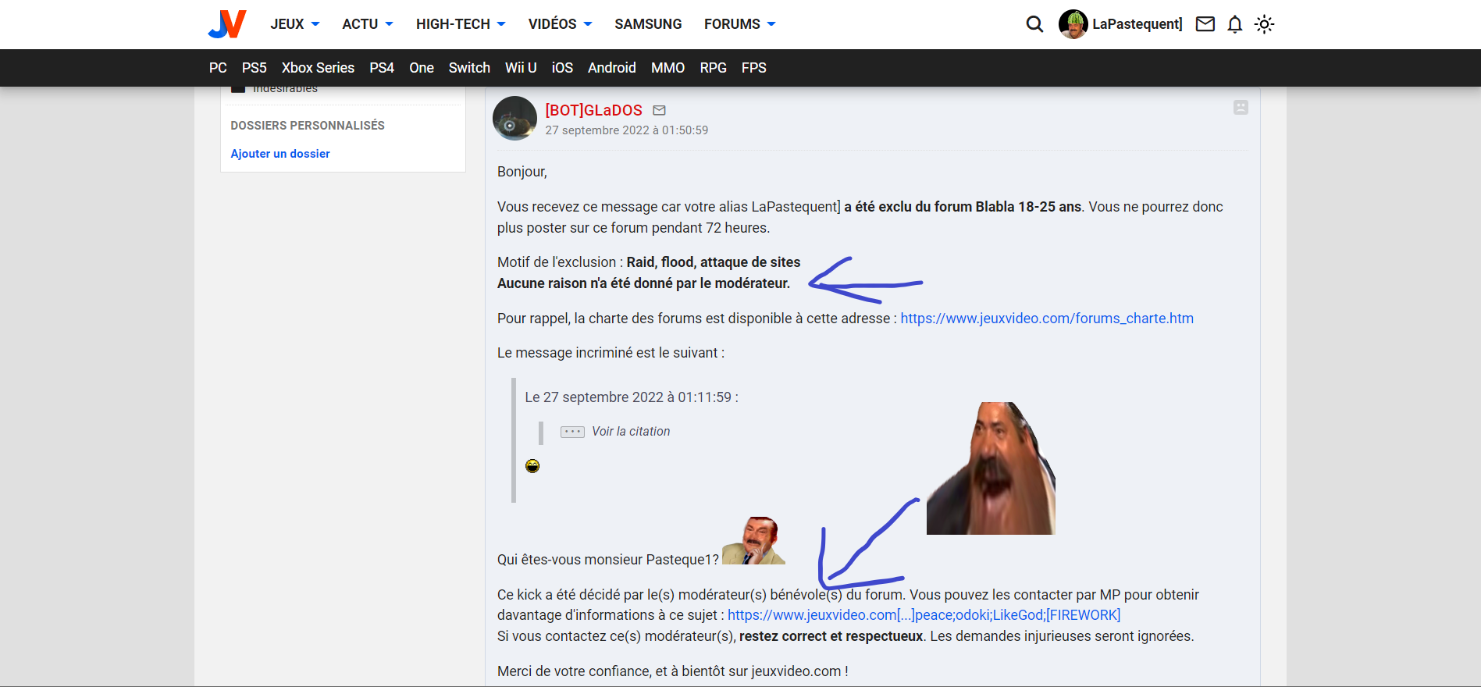Click the envelope icon next to [BOT]GLaDOS
1481x687 pixels.
659,111
